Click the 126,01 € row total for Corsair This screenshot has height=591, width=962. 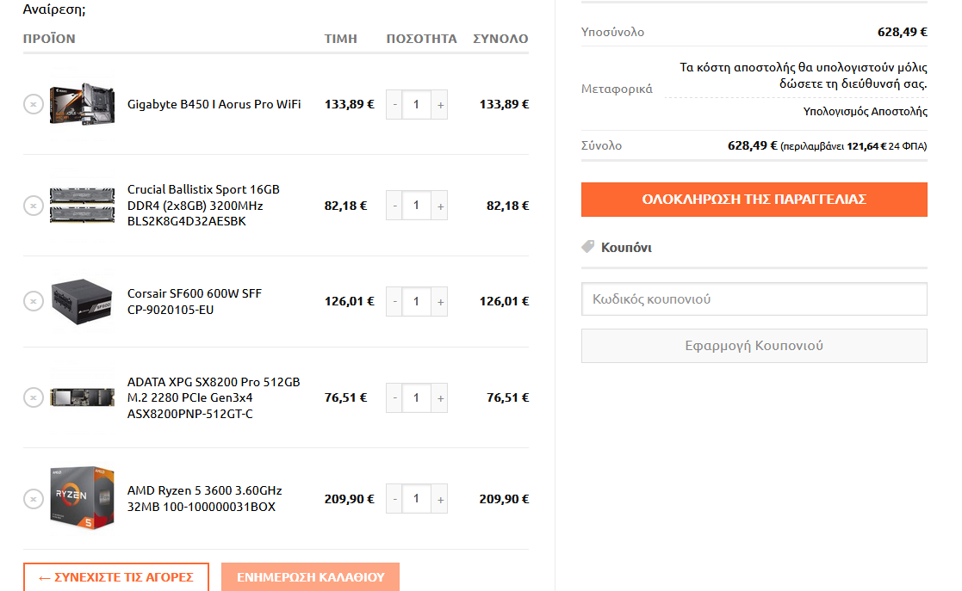(504, 301)
